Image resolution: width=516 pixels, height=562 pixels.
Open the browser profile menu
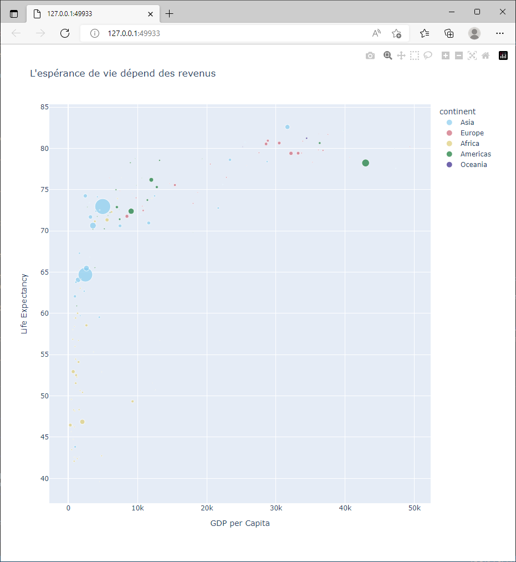pyautogui.click(x=474, y=33)
